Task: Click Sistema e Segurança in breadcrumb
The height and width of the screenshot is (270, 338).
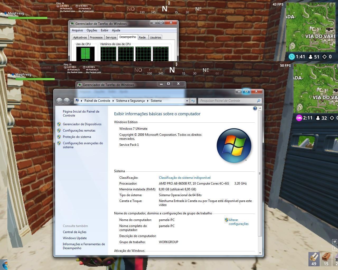Action: point(130,101)
